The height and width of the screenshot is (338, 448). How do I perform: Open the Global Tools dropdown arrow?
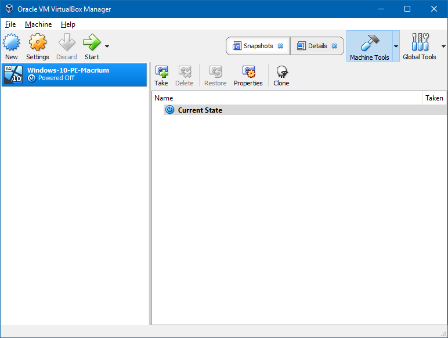tap(443, 46)
